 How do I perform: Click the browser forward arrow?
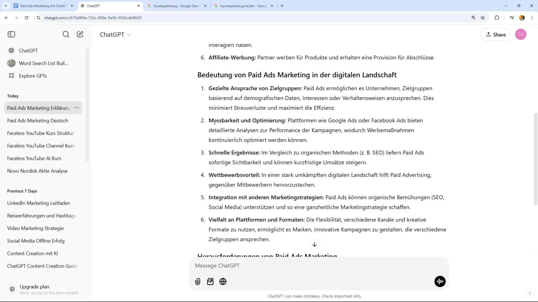point(16,18)
